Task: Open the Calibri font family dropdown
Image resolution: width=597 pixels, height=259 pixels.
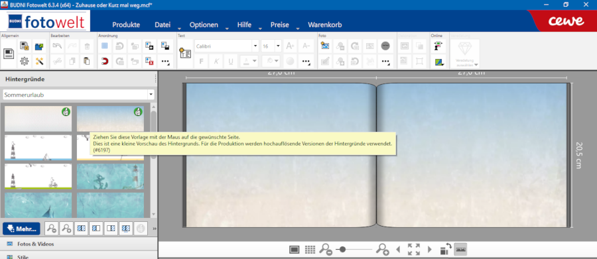Action: pyautogui.click(x=227, y=46)
